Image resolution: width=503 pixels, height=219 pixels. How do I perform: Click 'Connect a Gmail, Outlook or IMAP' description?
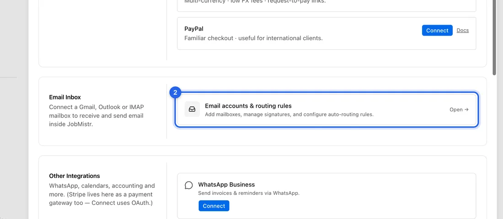(96, 115)
